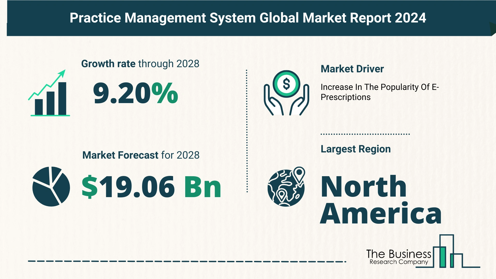Click the 'North America' region text

coord(381,199)
